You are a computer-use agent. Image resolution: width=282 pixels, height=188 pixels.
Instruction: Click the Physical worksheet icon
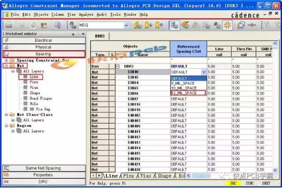click(x=7, y=47)
